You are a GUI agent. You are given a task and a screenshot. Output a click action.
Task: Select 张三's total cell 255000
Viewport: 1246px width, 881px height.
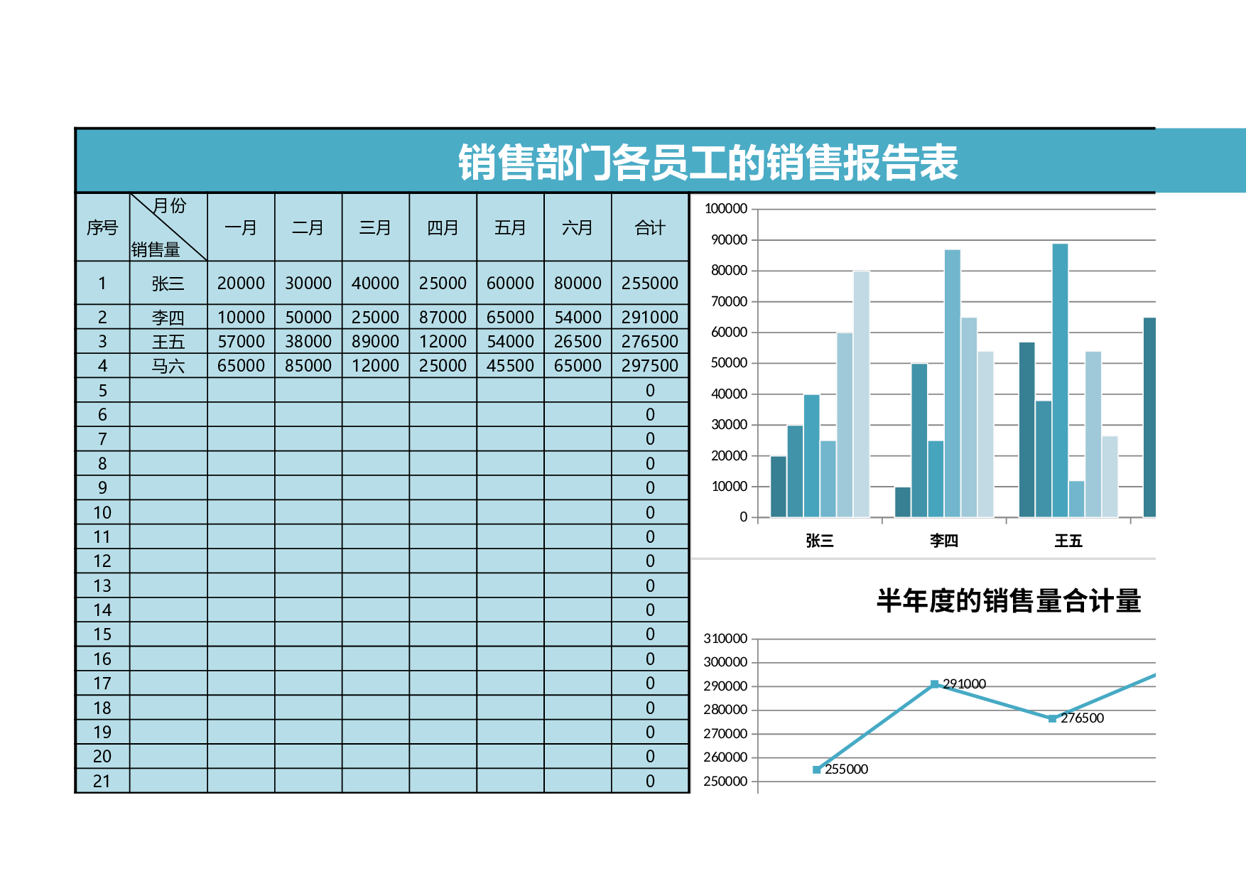650,283
